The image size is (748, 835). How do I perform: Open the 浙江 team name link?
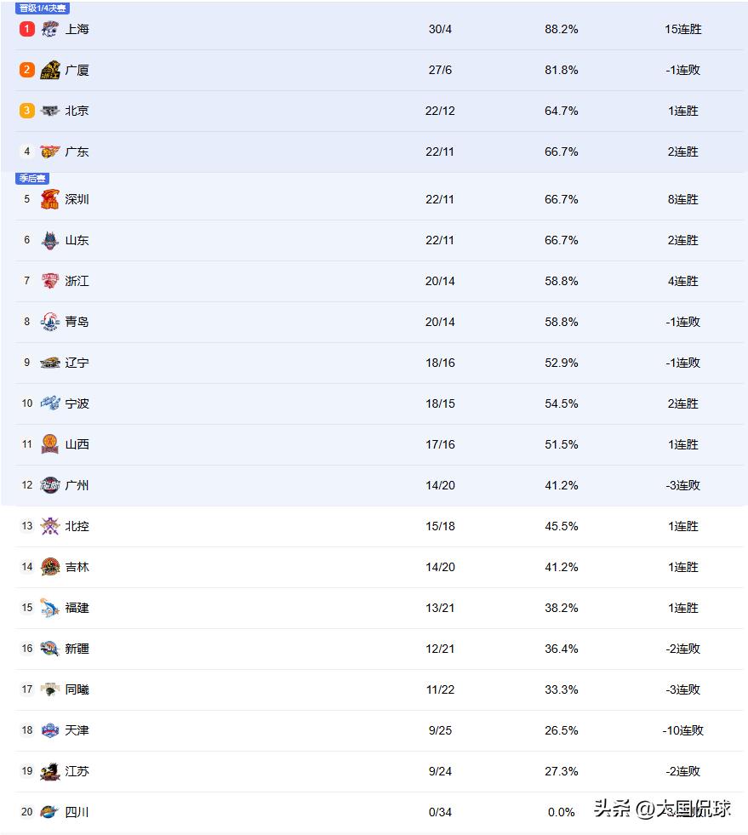point(77,281)
